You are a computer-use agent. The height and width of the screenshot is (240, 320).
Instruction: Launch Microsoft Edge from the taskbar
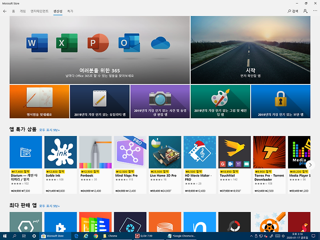[76, 236]
